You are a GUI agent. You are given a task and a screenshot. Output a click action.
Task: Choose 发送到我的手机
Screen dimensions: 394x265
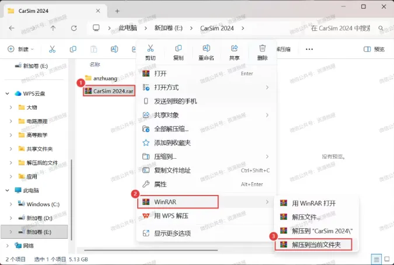coord(206,101)
